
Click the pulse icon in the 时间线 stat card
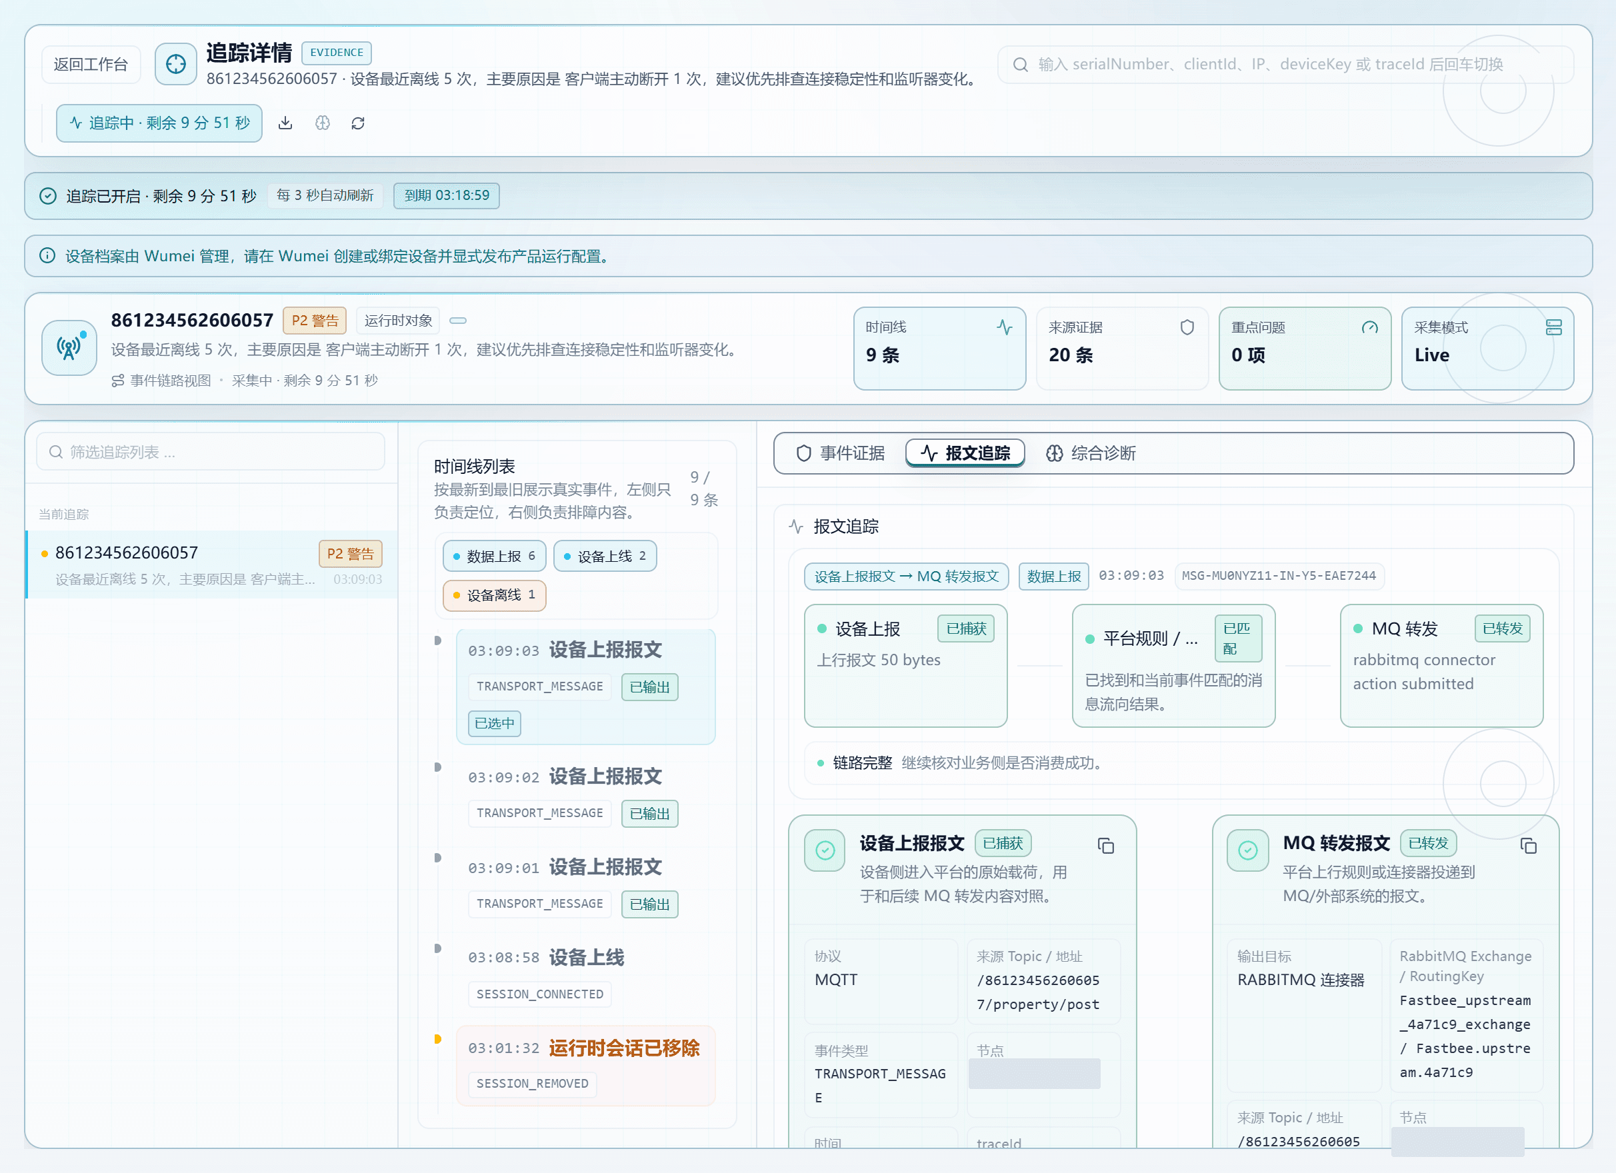pos(1005,327)
